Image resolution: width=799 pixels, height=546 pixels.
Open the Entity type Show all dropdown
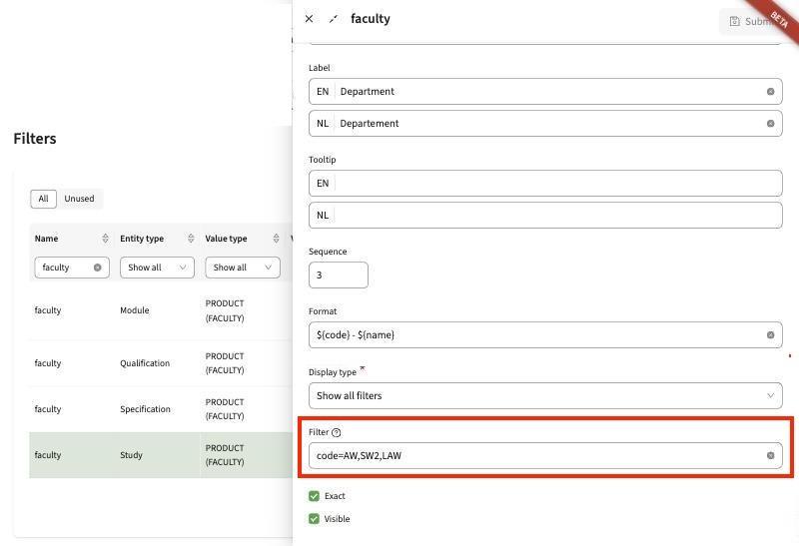[x=157, y=268]
